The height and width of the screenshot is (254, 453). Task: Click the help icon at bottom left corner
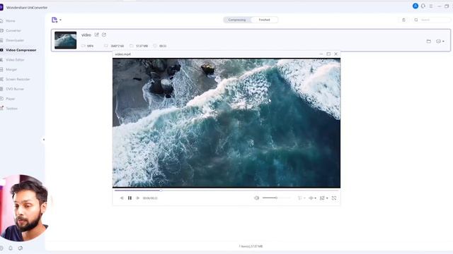tap(1, 248)
